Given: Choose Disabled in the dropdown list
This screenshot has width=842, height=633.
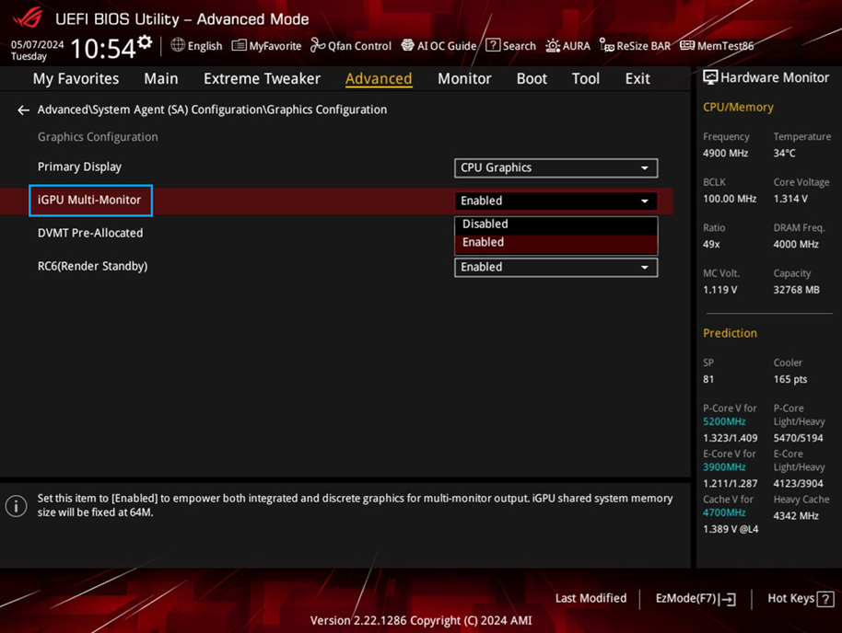Looking at the screenshot, I should tap(555, 224).
